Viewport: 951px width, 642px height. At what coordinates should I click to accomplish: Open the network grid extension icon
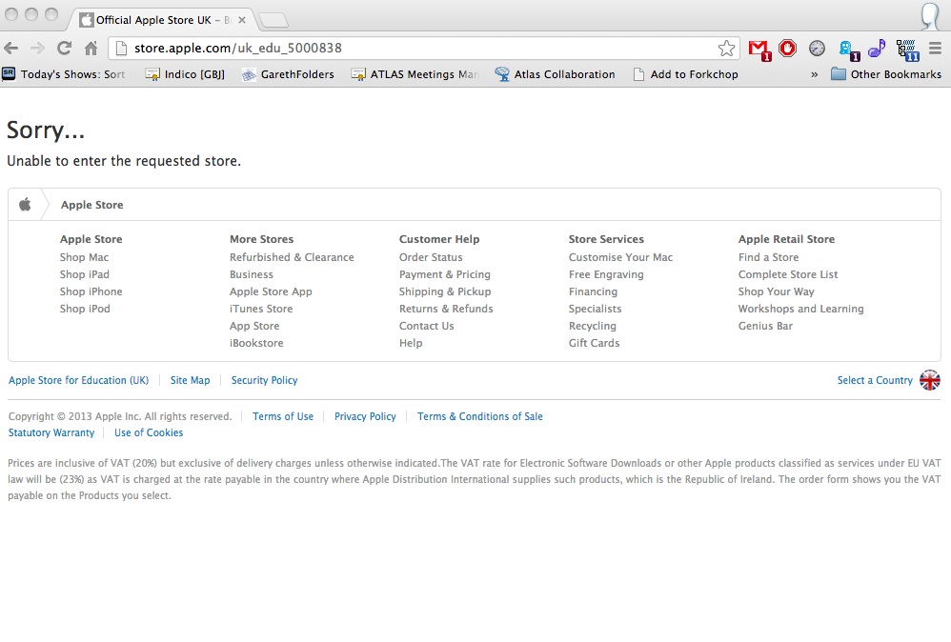pos(907,50)
